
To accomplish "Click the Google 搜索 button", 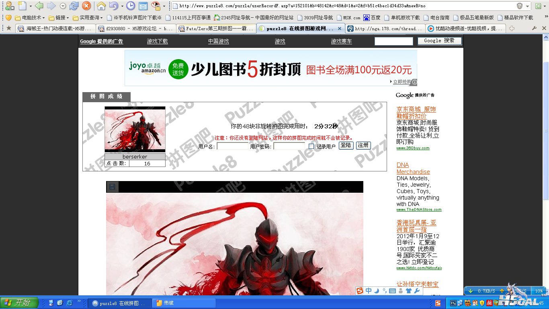I will (439, 41).
